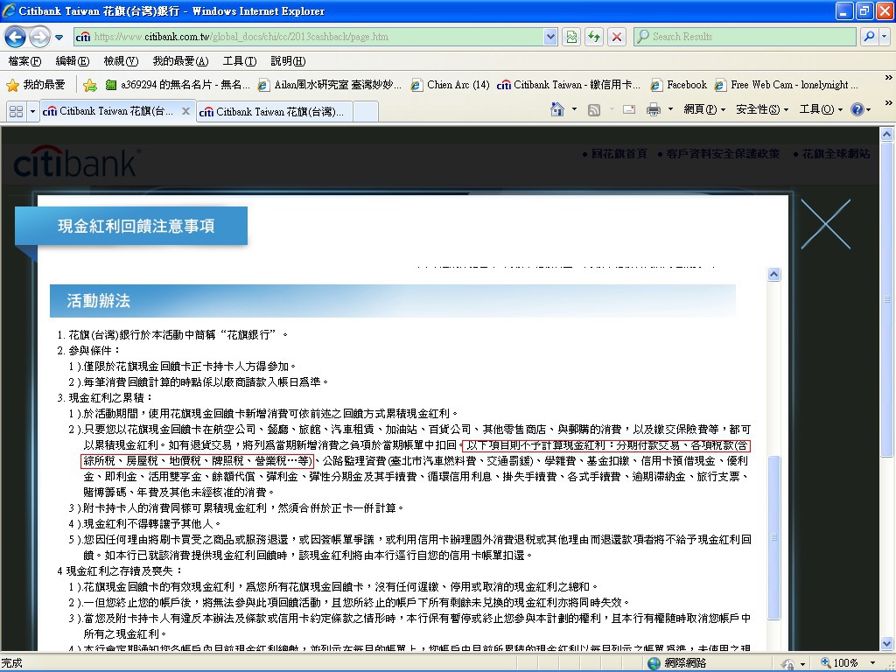Open the 編輯(E) menu
Viewport: 896px width, 672px height.
[72, 61]
